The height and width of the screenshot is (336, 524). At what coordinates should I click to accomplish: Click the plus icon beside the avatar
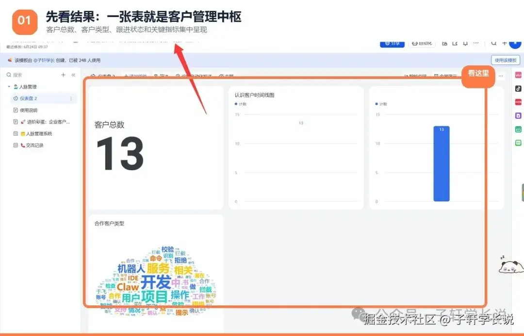[504, 43]
